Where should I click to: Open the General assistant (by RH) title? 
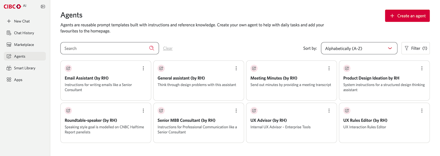tap(181, 78)
